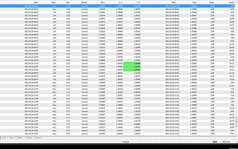
Task: Click the profit value 4.94
Action: point(232,35)
